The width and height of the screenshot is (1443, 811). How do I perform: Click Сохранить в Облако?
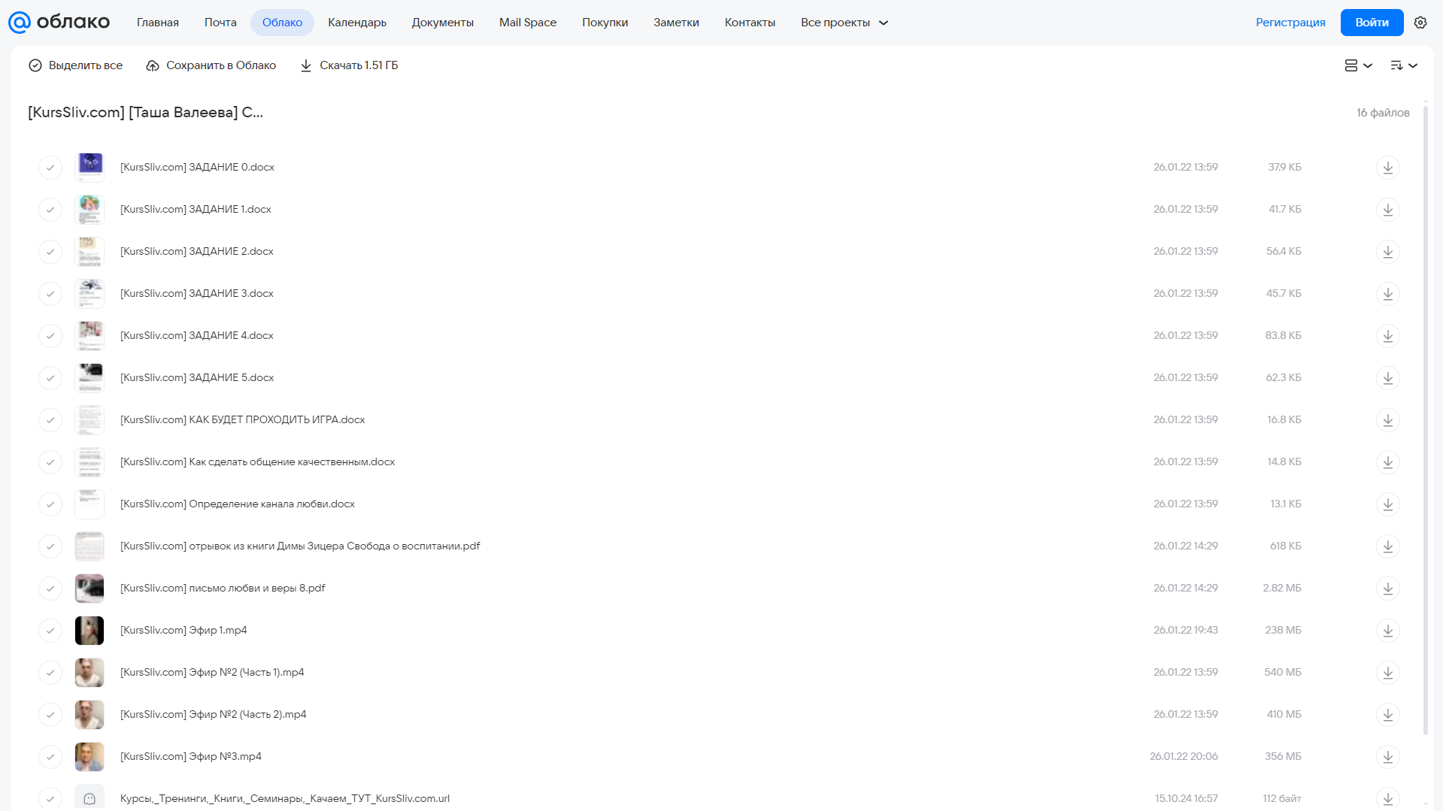pyautogui.click(x=211, y=65)
